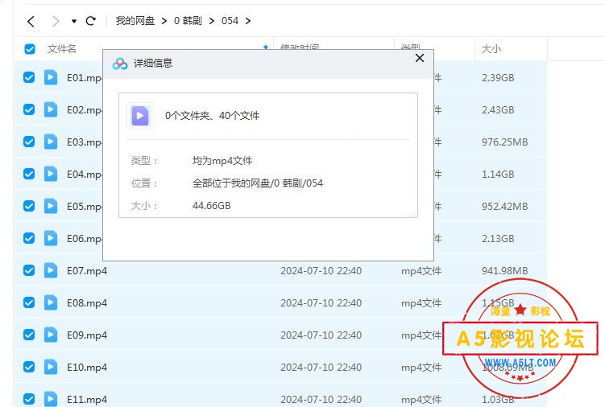Click the location text 全部位于我的网盘/0 韩剧/054
Image resolution: width=605 pixels, height=407 pixels.
pyautogui.click(x=258, y=183)
